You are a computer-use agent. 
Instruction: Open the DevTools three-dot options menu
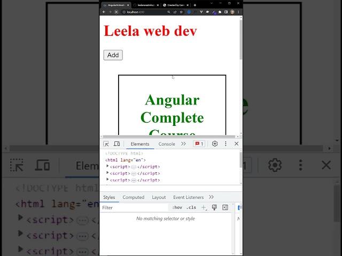coord(226,144)
